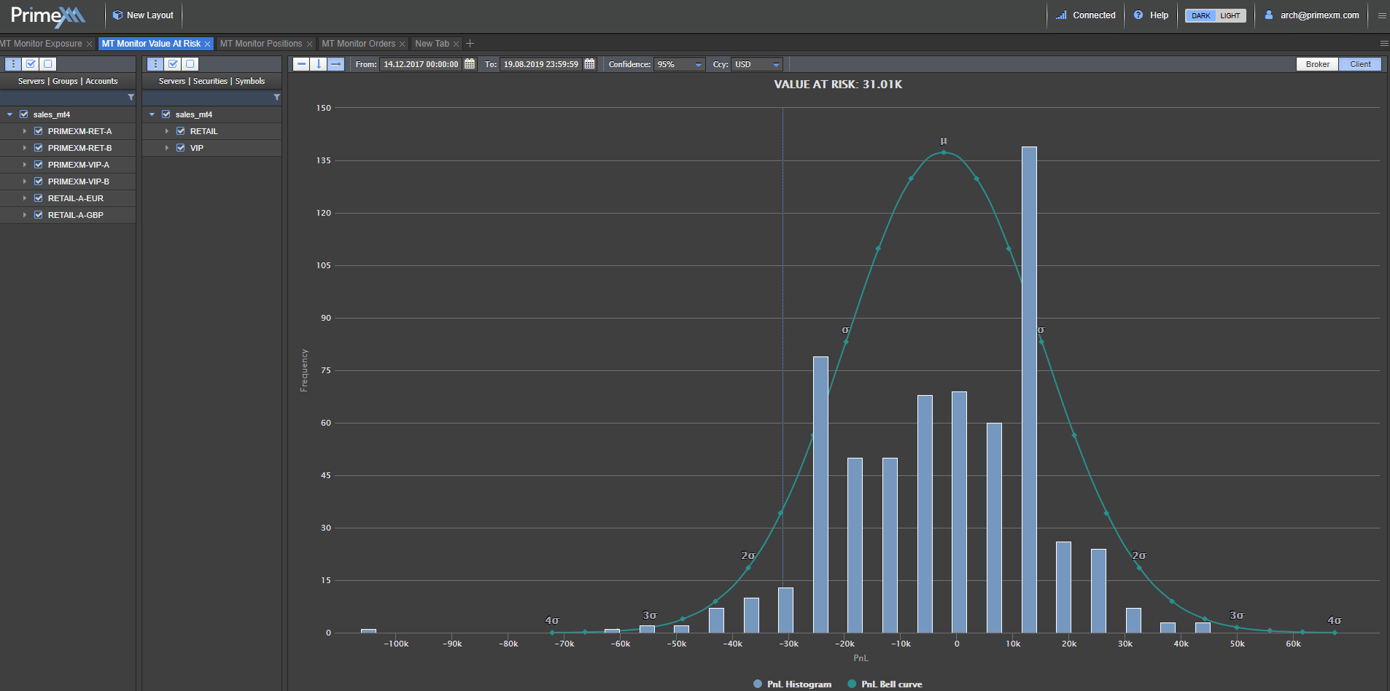This screenshot has height=691, width=1390.
Task: Uncheck the PRIMEXM-RET-A group checkbox
Action: coord(39,131)
